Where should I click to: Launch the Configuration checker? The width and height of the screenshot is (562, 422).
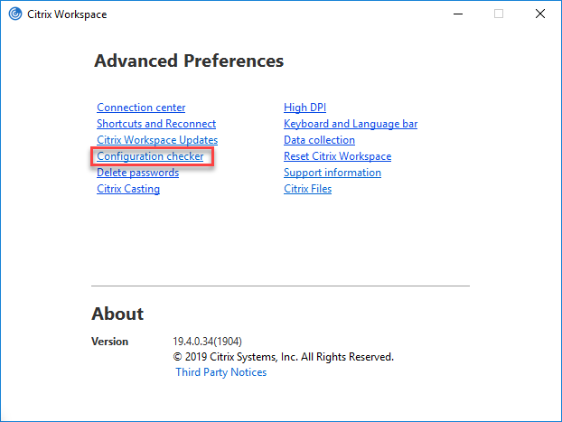(x=150, y=156)
